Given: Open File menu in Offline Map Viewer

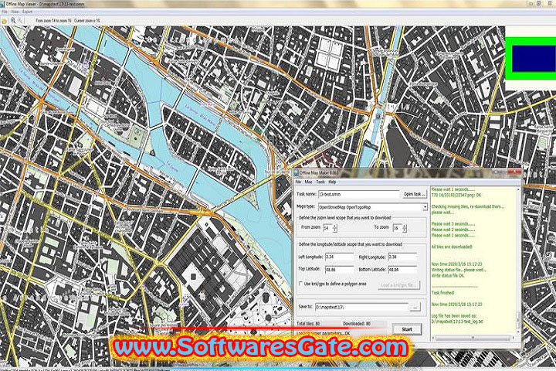Looking at the screenshot, I should (5, 12).
